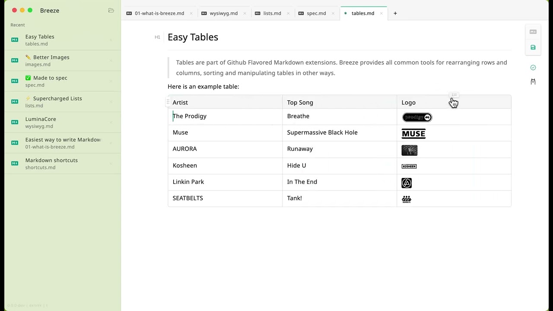
Task: Click row drag handle left of Artist header
Action: (168, 102)
